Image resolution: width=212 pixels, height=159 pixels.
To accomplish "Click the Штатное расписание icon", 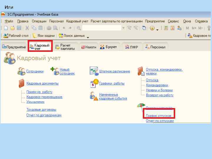I will [94, 71].
